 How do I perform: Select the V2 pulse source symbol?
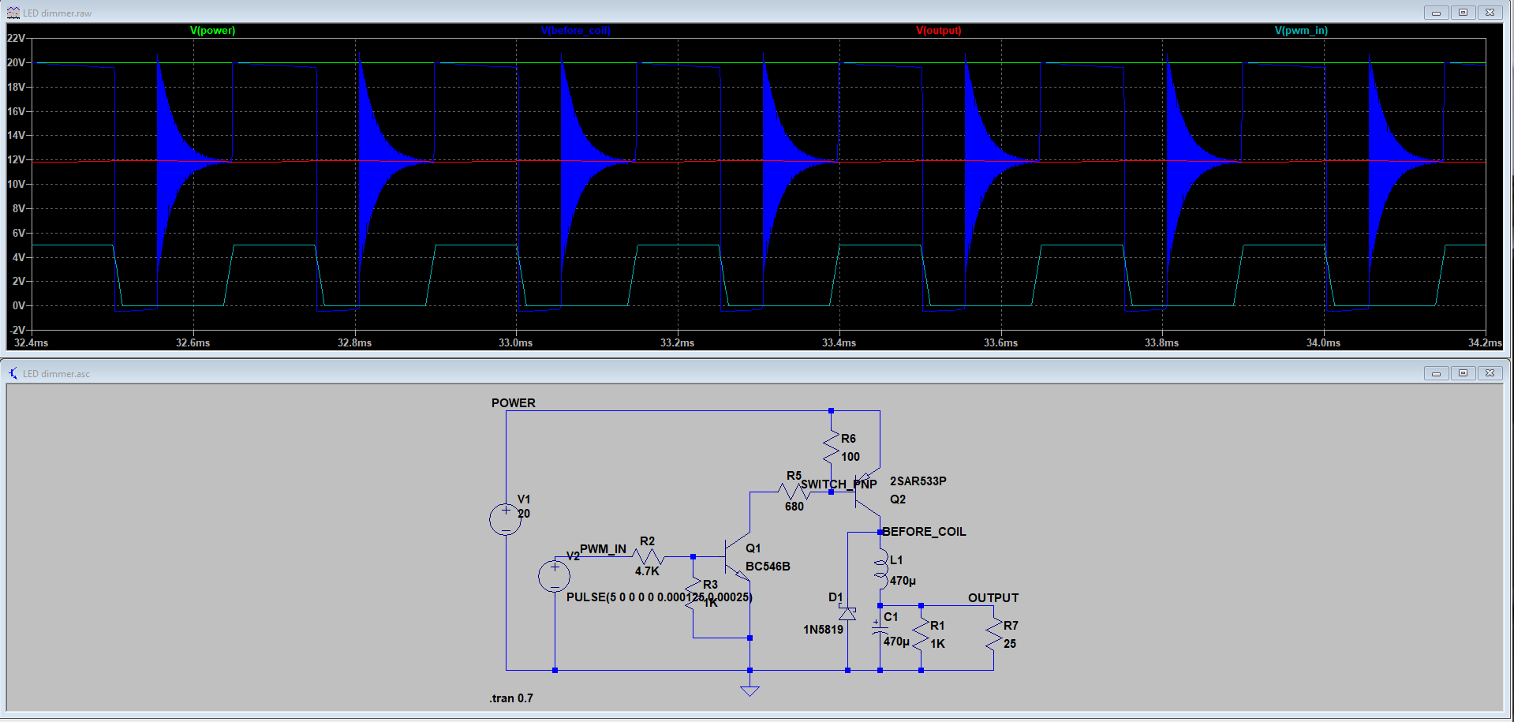[555, 576]
